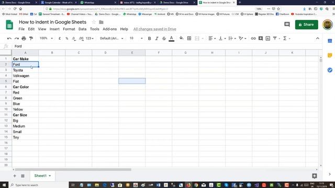
Task: Select cell containing 'Volkwagen'
Action: pos(25,76)
